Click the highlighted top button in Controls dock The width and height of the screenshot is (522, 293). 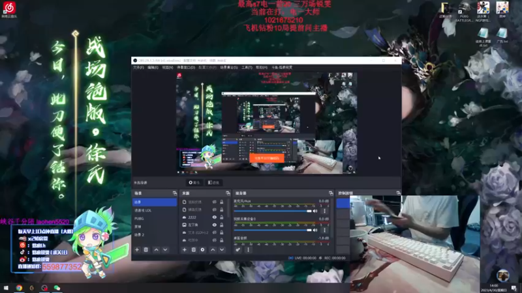tap(343, 203)
